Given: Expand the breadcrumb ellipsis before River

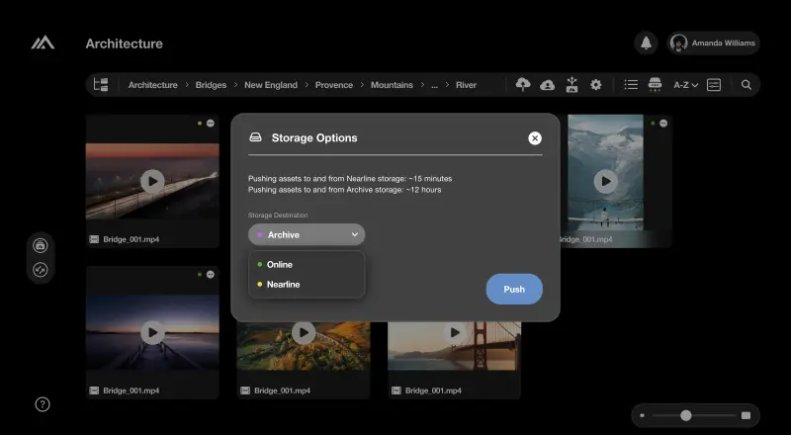Looking at the screenshot, I should 434,85.
